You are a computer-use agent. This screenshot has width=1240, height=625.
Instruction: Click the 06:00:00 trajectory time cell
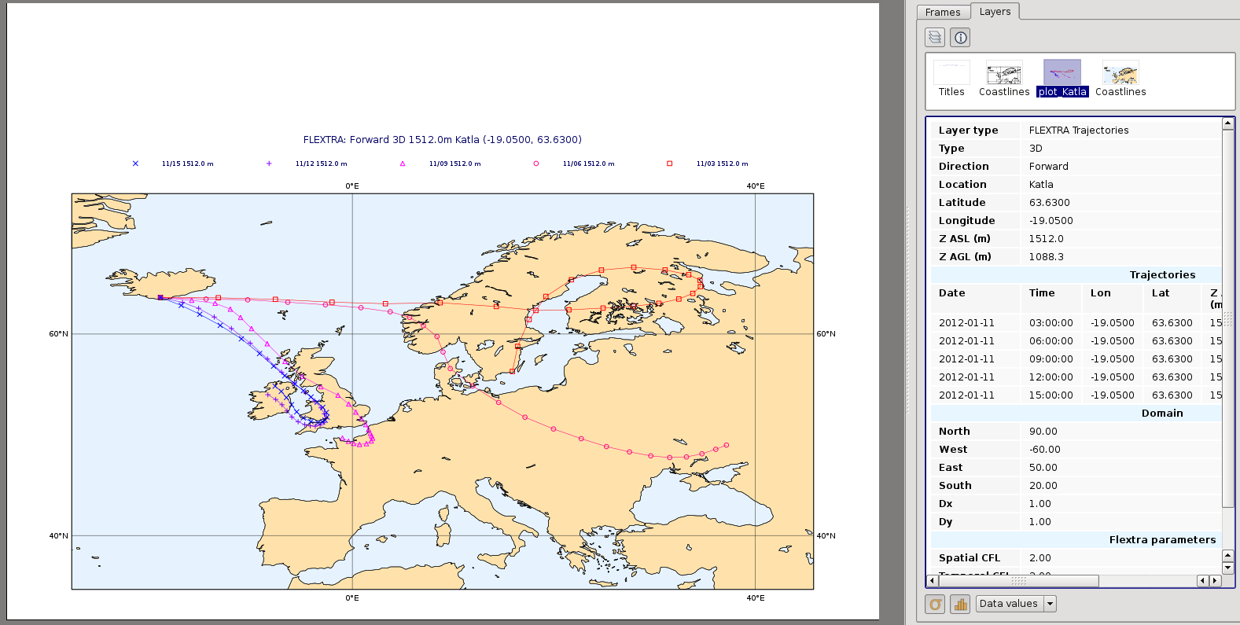click(1051, 341)
